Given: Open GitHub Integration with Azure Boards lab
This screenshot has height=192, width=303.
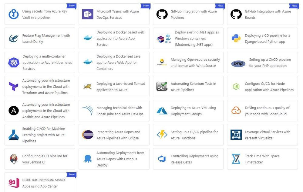Looking at the screenshot, I should coord(262,14).
